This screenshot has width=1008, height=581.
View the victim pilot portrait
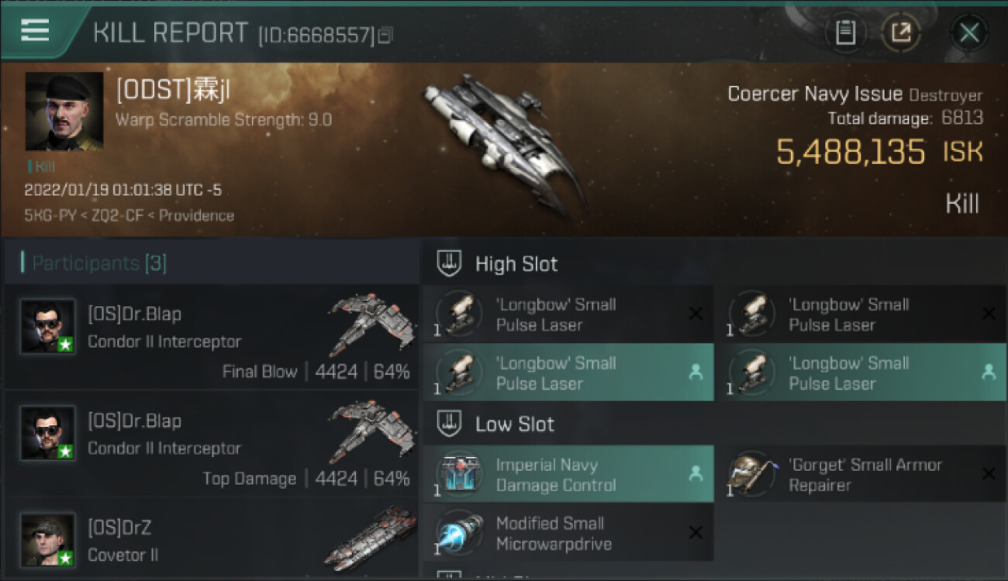(64, 112)
